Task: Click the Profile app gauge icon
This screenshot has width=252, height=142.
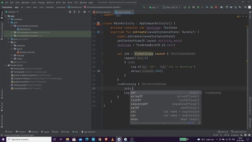Action: pos(207,7)
